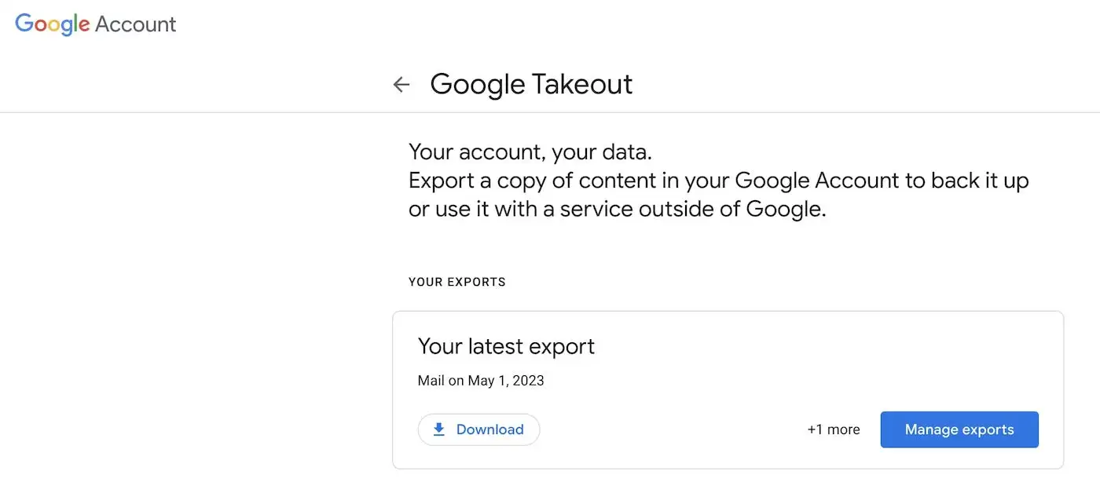Screen dimensions: 1100x504
Task: Expand additional exports via +1 more
Action: 833,429
